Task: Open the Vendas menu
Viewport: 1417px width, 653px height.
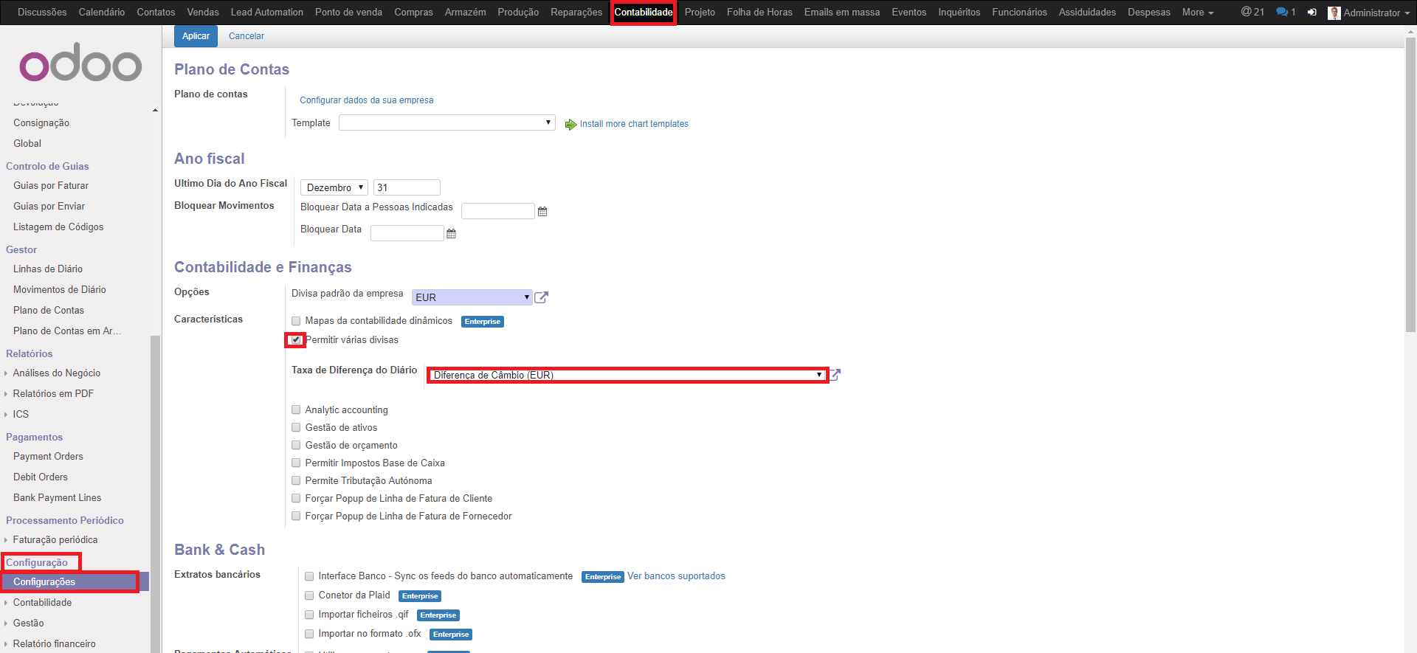Action: (202, 12)
